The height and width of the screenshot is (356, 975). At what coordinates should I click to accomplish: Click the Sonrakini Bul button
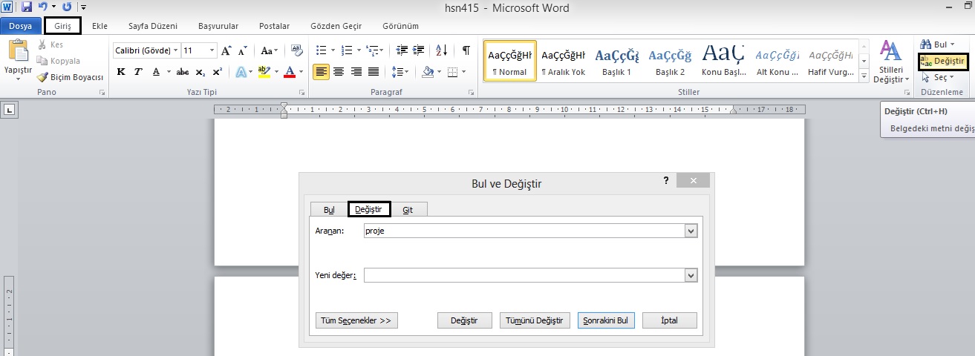pos(606,320)
